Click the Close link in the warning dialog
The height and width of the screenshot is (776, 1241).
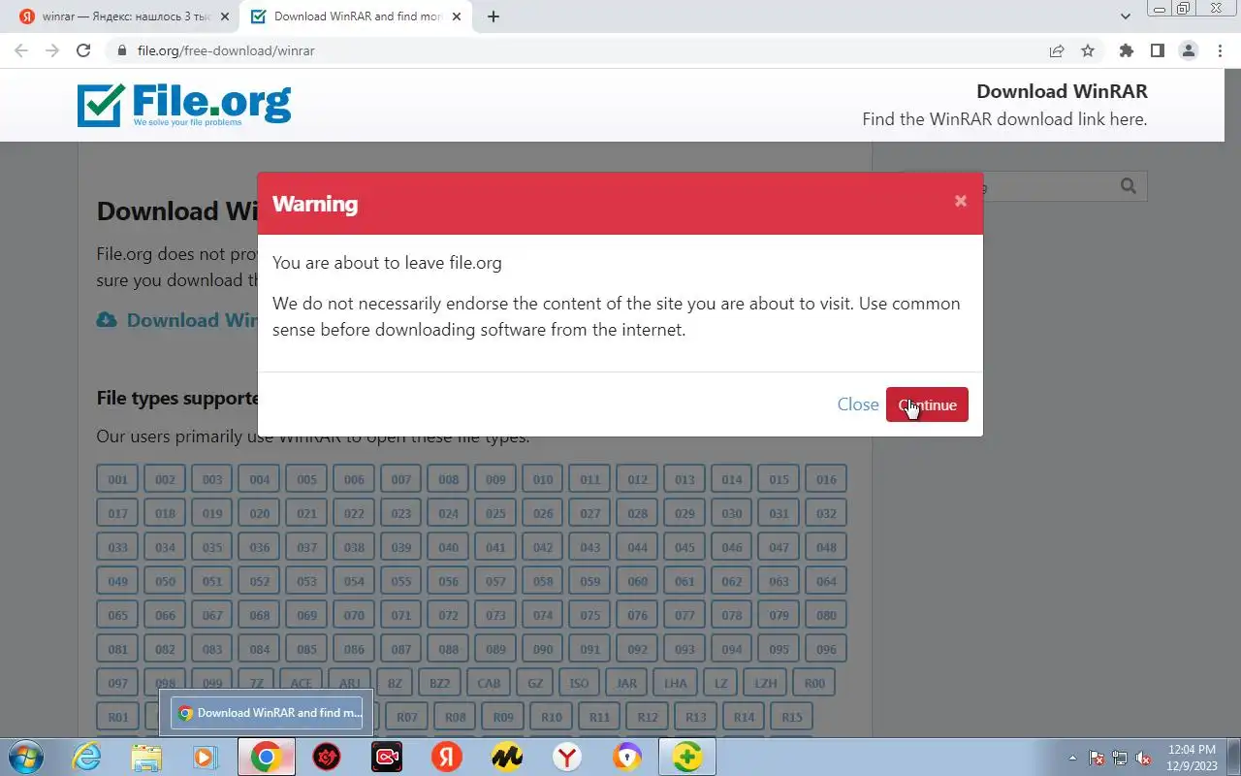pos(858,404)
